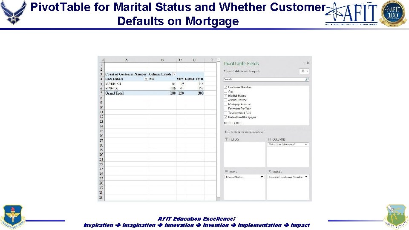Click the magnifier icon in field Search box
409x230 pixels.
point(307,79)
